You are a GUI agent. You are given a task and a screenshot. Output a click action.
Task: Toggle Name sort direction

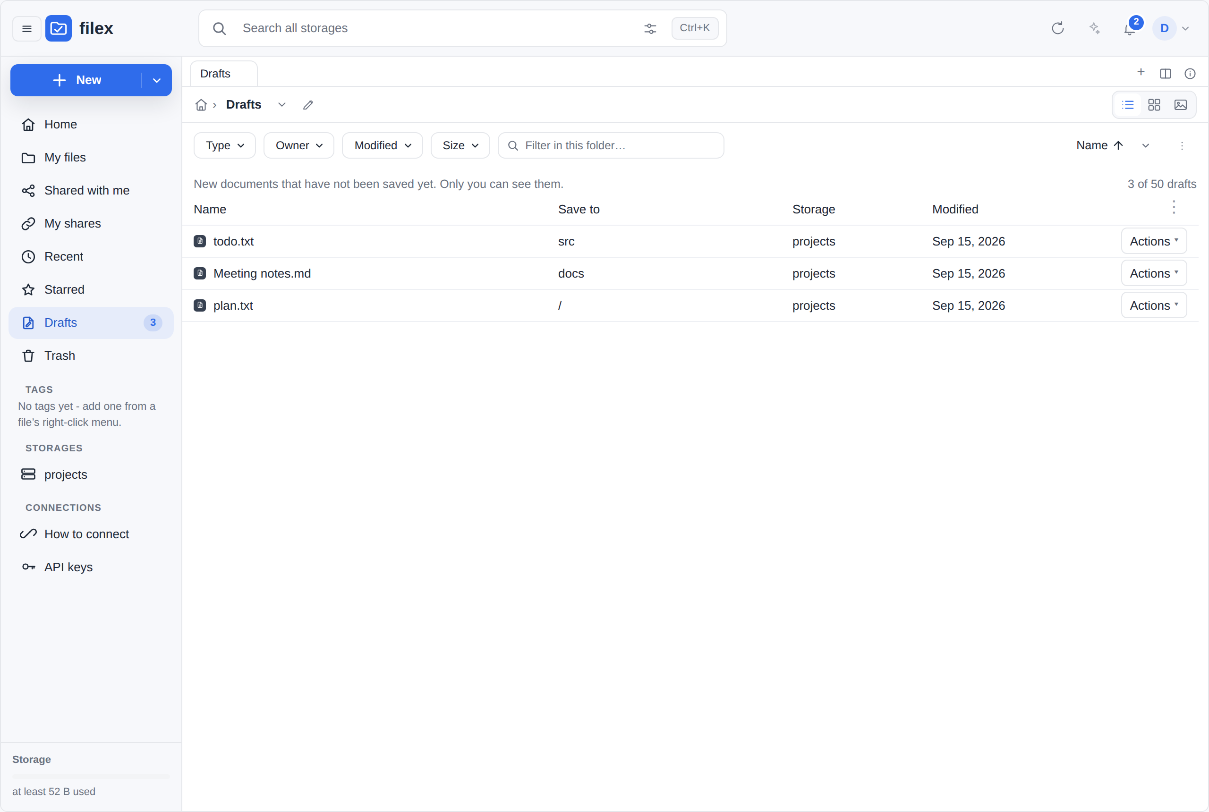[x=1100, y=145]
